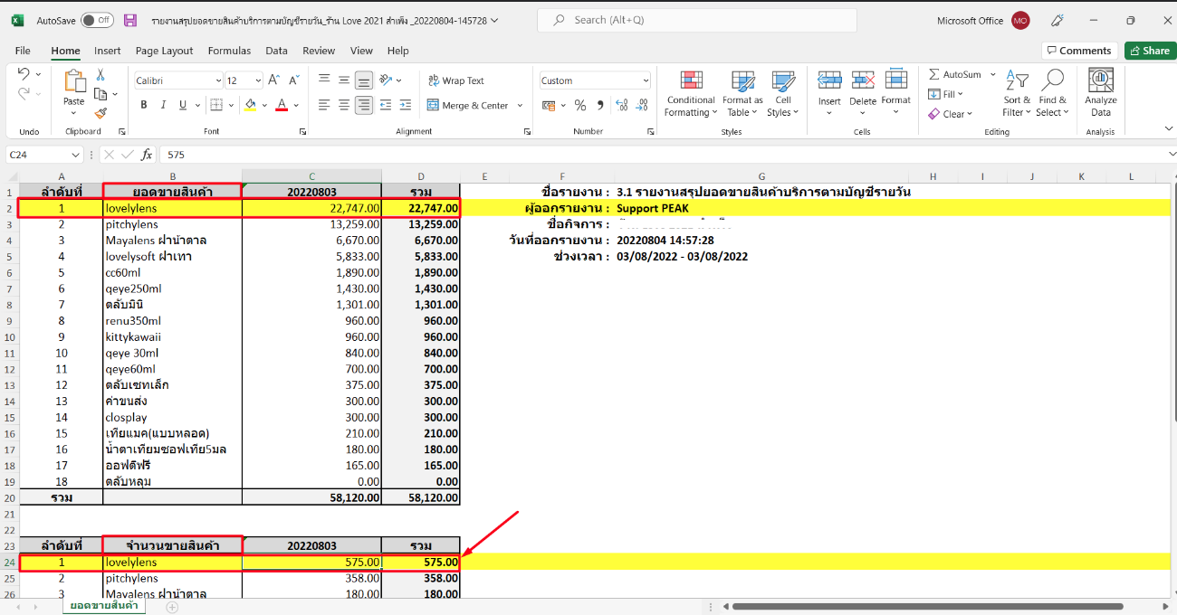1177x615 pixels.
Task: Click the MO account avatar
Action: coord(1020,20)
